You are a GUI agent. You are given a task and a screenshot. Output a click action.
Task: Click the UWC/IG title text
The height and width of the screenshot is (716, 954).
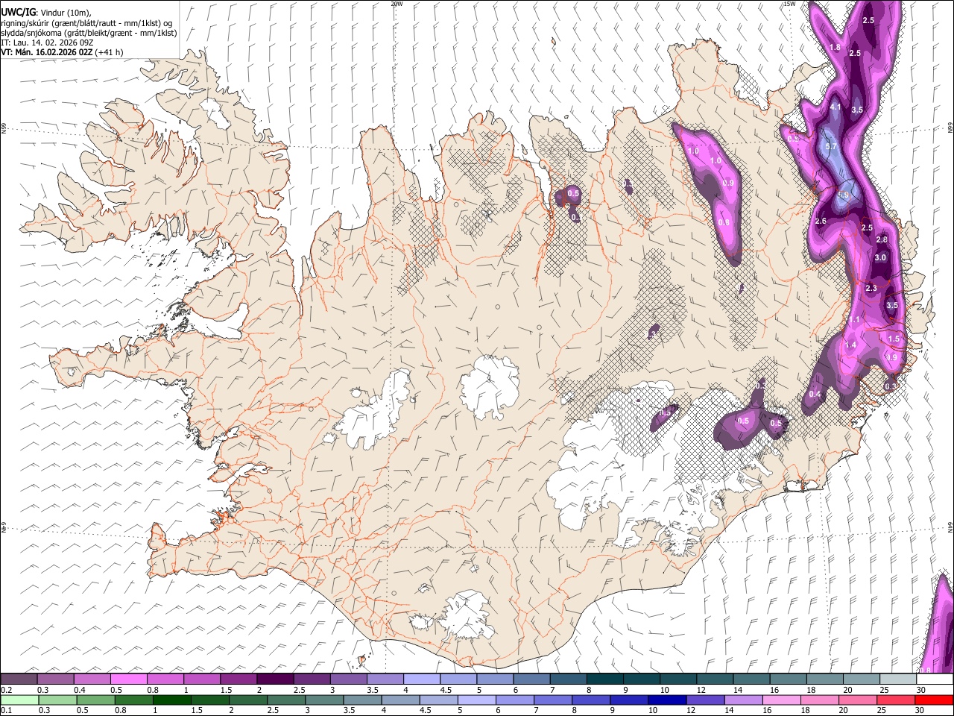click(x=18, y=12)
